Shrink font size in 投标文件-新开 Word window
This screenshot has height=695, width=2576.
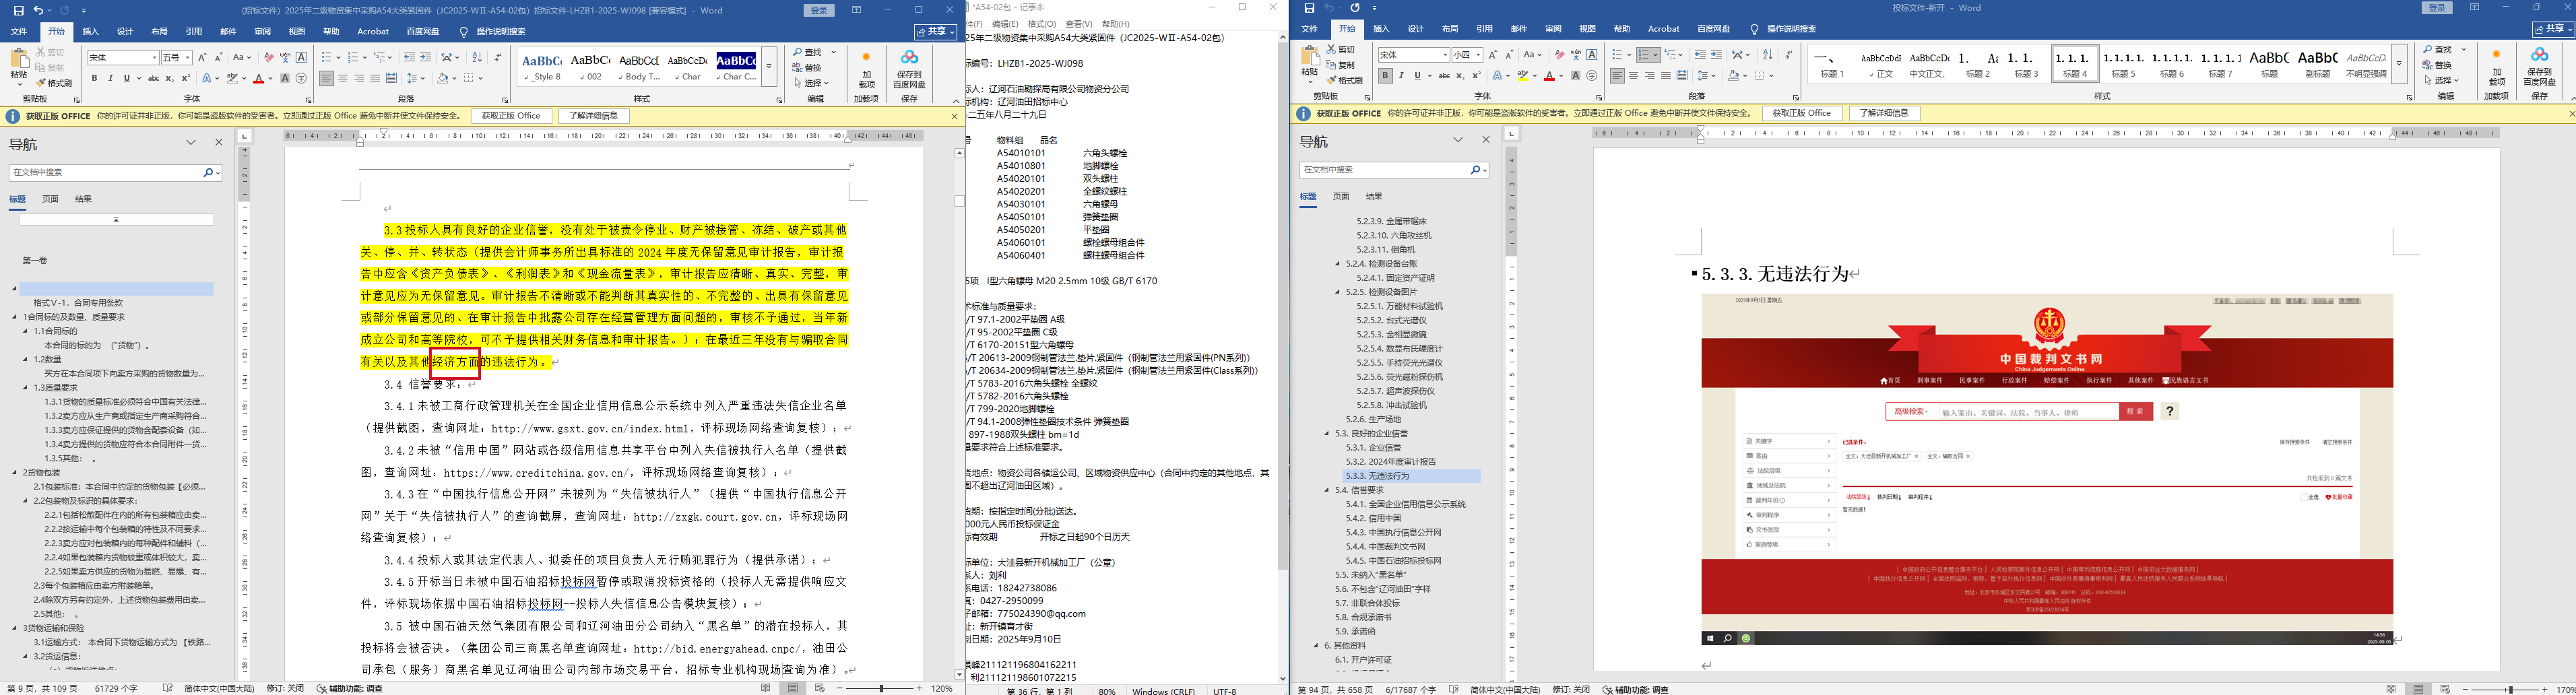[x=1509, y=55]
